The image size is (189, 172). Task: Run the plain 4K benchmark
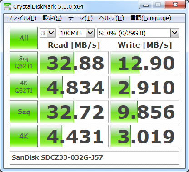coord(24,136)
